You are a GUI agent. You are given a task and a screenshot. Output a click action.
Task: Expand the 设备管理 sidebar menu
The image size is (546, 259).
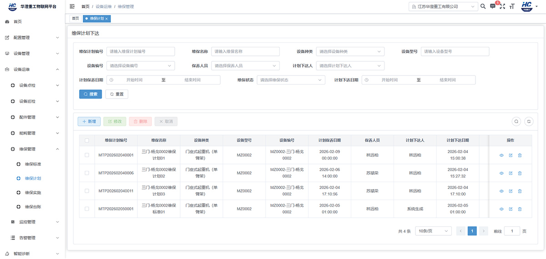click(32, 54)
